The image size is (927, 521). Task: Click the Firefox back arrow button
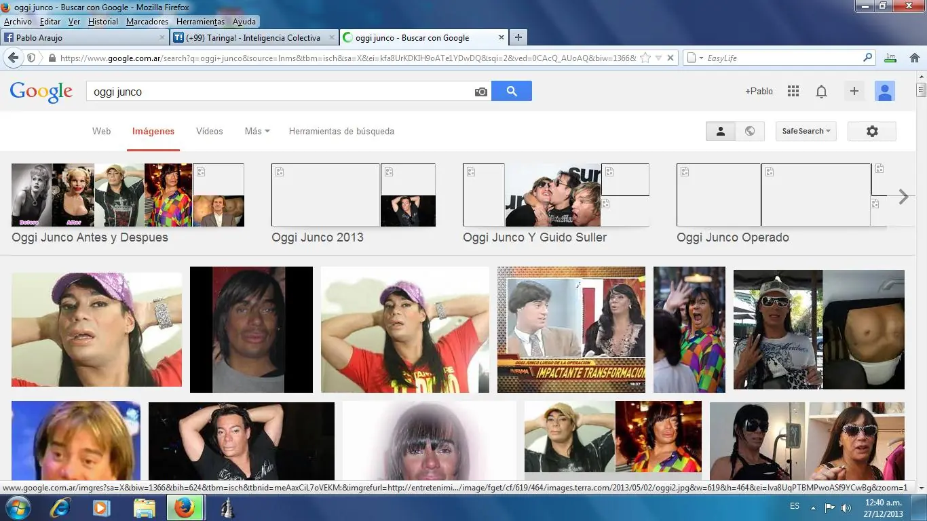[12, 58]
